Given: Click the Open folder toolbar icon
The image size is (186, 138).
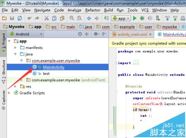Looking at the screenshot, I should point(4,18).
